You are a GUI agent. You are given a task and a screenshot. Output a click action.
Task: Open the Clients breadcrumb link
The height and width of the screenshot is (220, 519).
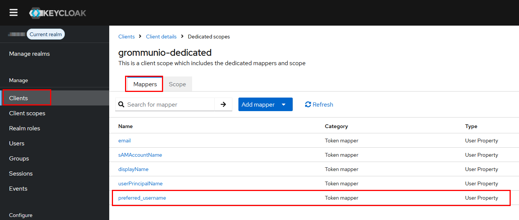(126, 37)
